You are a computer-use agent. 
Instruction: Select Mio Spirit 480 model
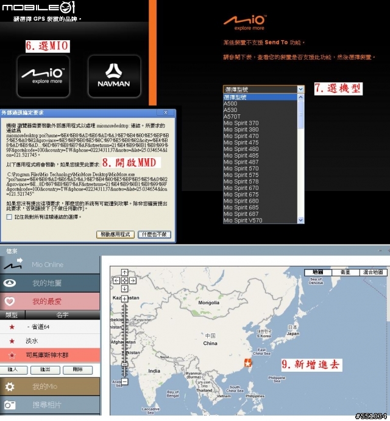point(260,149)
